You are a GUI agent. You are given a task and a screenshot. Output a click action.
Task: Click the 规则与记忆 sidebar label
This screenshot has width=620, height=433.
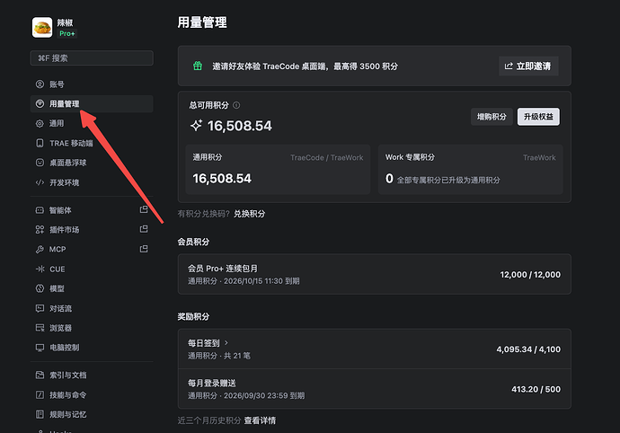coord(68,414)
